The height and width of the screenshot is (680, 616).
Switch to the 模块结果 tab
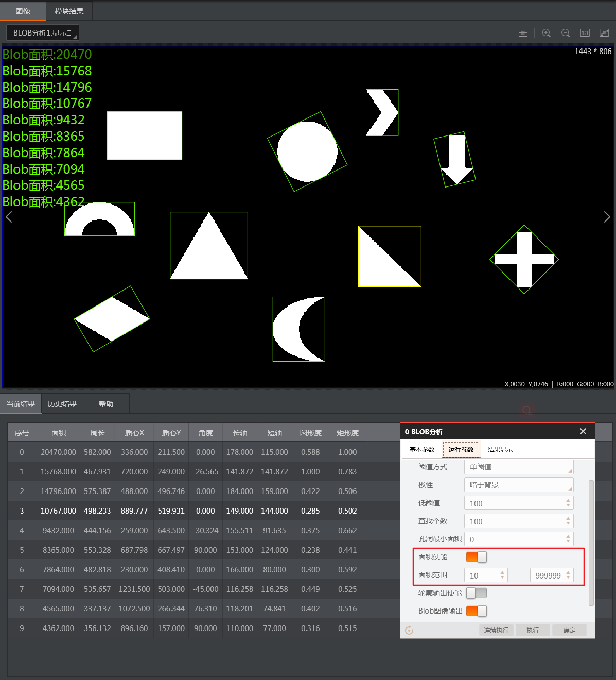[68, 10]
